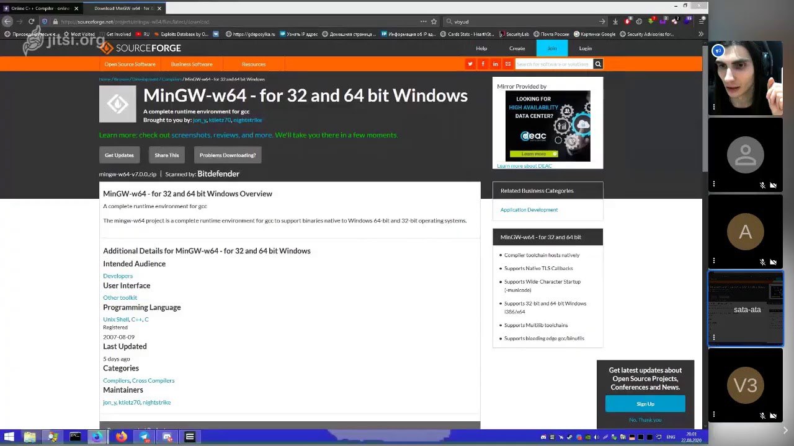Open the Resources menu
Screen dimensions: 794x446
(x=254, y=64)
